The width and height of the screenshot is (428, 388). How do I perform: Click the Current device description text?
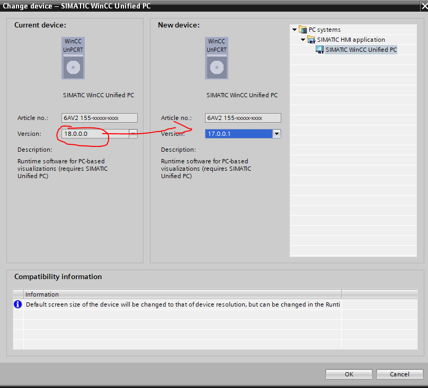(63, 169)
